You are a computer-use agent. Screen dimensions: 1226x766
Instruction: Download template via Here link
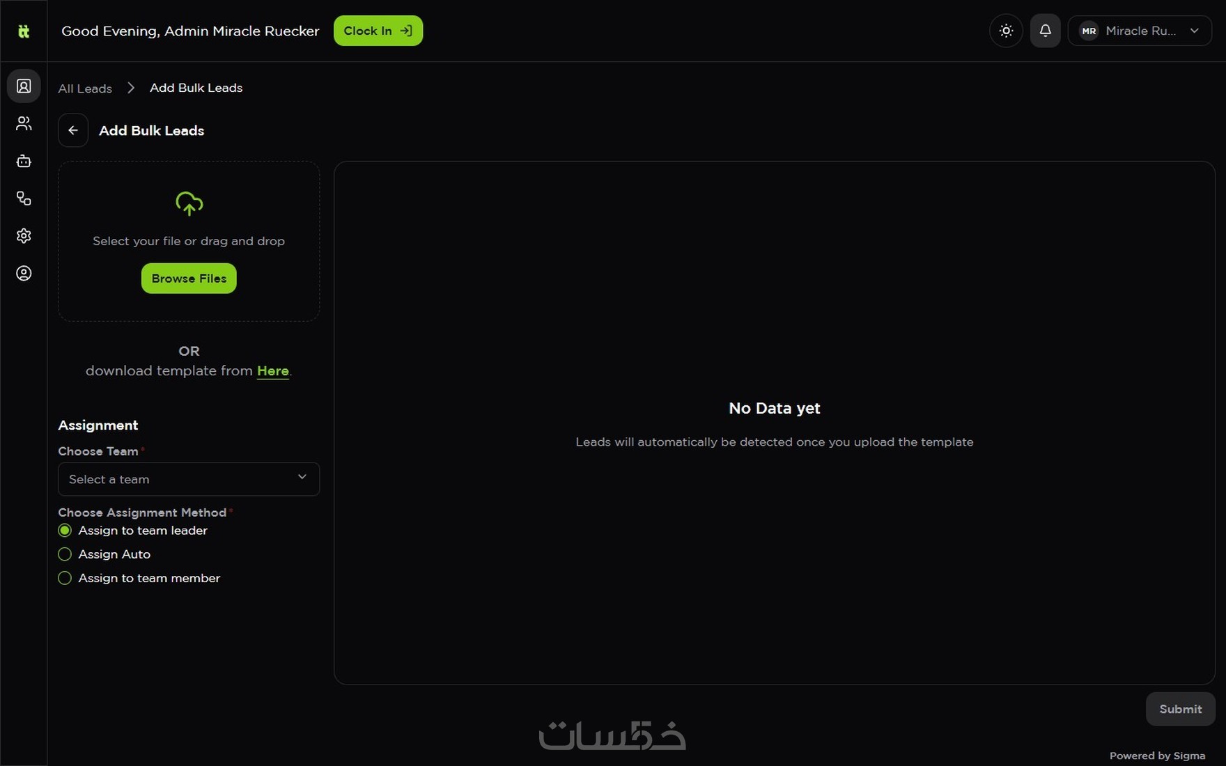pyautogui.click(x=272, y=371)
